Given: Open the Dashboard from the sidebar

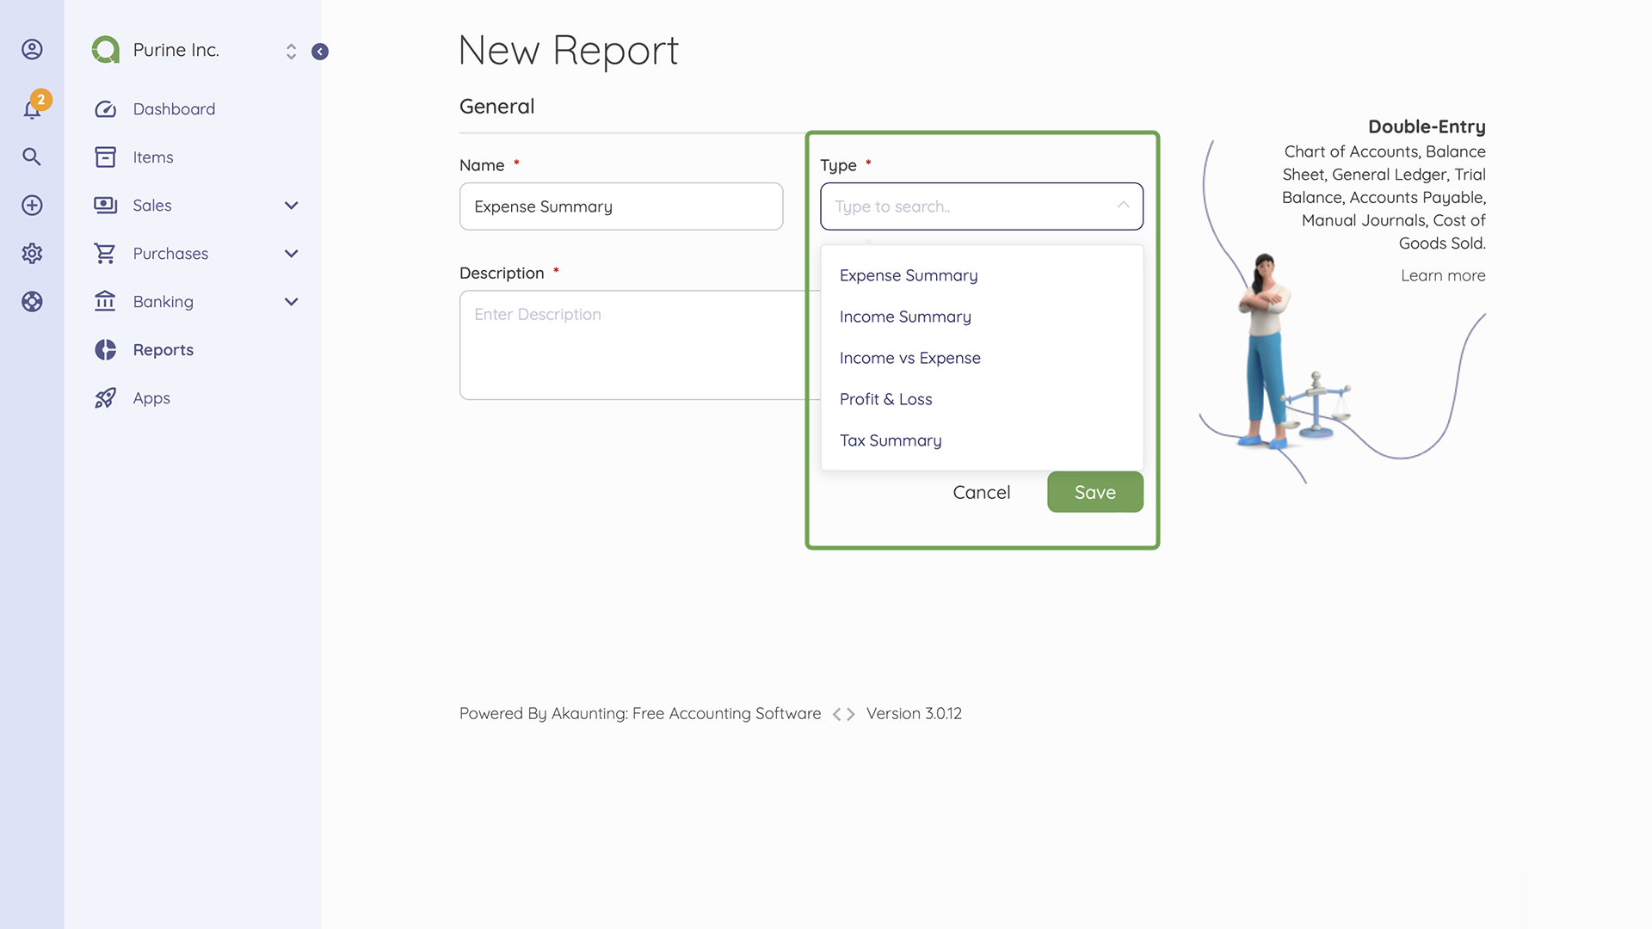Looking at the screenshot, I should (174, 108).
